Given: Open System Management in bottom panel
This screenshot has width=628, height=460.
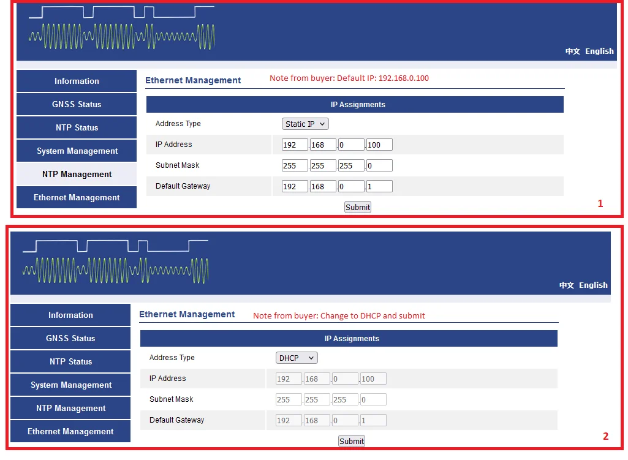Looking at the screenshot, I should click(70, 385).
